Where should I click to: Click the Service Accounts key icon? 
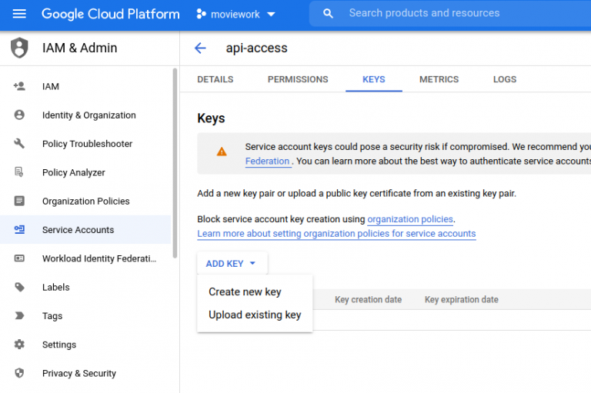coord(19,229)
